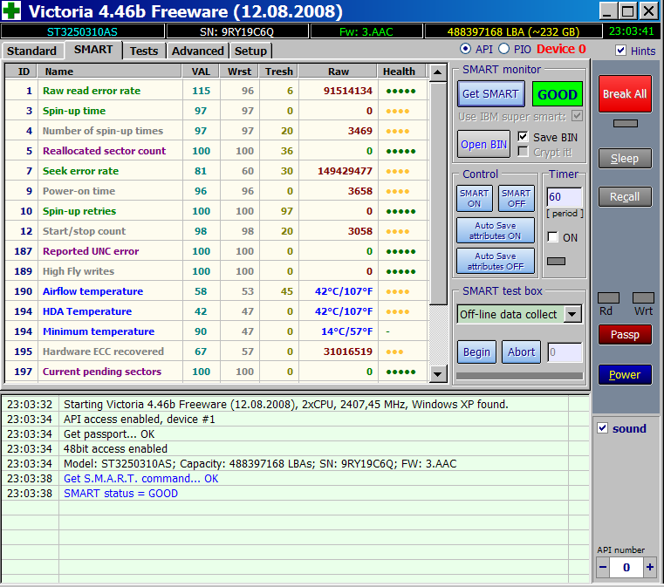Click the green cross Victoria logo icon
Image resolution: width=664 pixels, height=587 pixels.
tap(13, 11)
